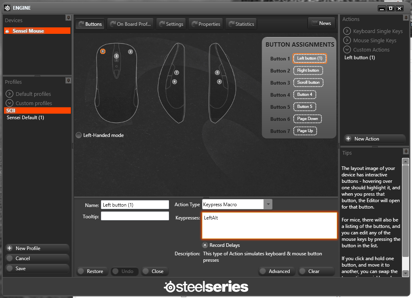
Task: Select the Button 4 assignment
Action: click(305, 94)
